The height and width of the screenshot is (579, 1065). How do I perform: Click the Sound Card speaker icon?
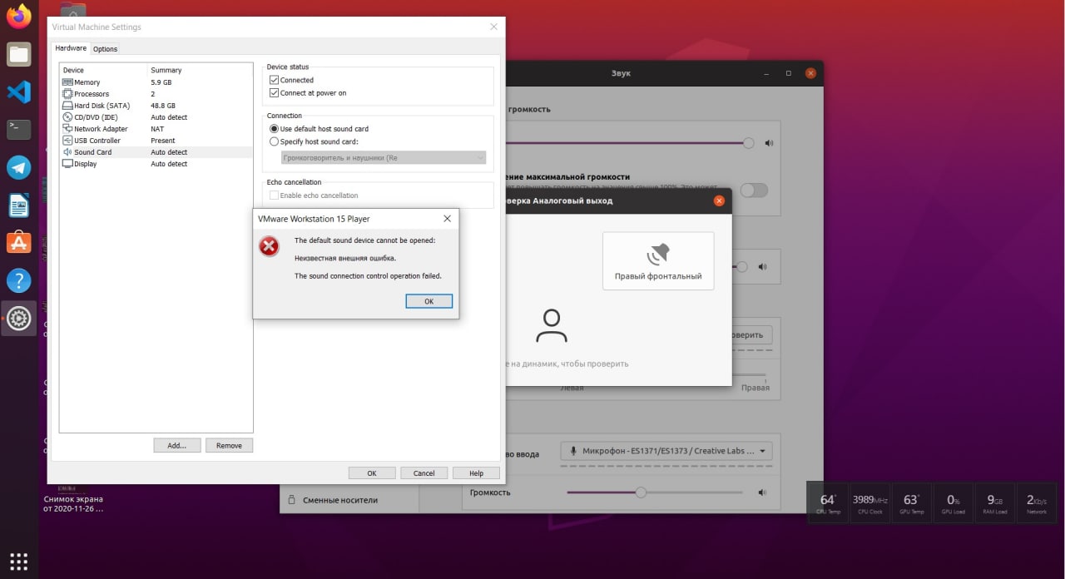coord(67,152)
